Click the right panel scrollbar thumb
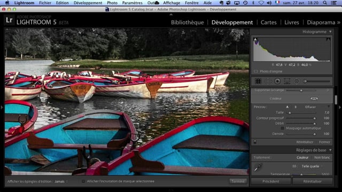The image size is (342, 192). click(x=336, y=100)
